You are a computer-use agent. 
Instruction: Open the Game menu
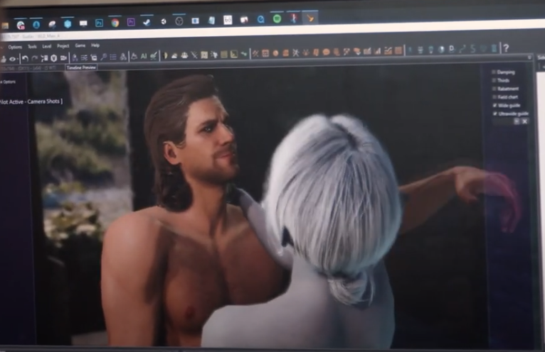point(80,45)
